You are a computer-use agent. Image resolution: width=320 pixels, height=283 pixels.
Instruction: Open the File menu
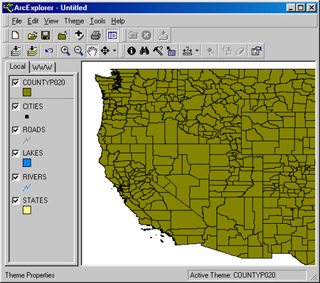[x=16, y=21]
